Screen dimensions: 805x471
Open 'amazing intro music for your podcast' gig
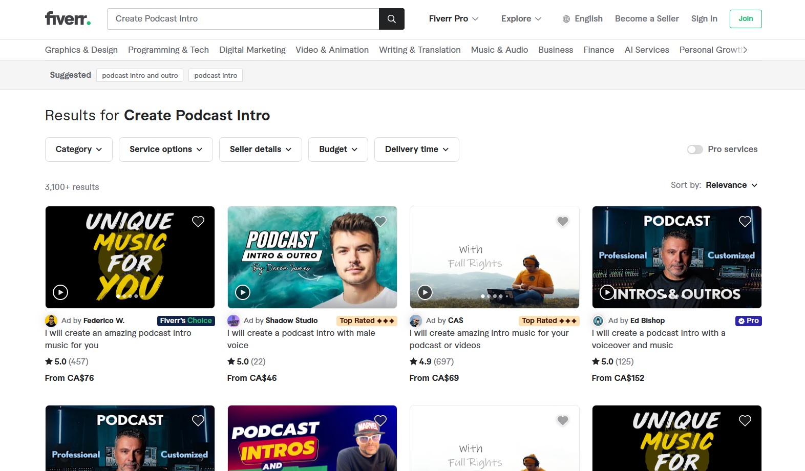pyautogui.click(x=489, y=339)
